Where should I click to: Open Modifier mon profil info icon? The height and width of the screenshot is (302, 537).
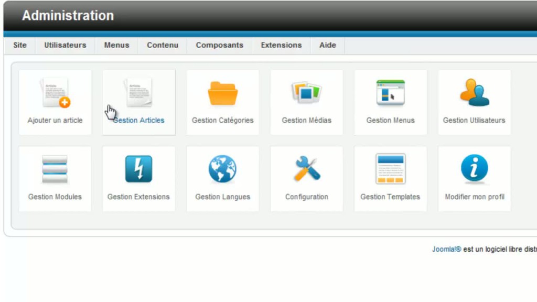pos(474,169)
